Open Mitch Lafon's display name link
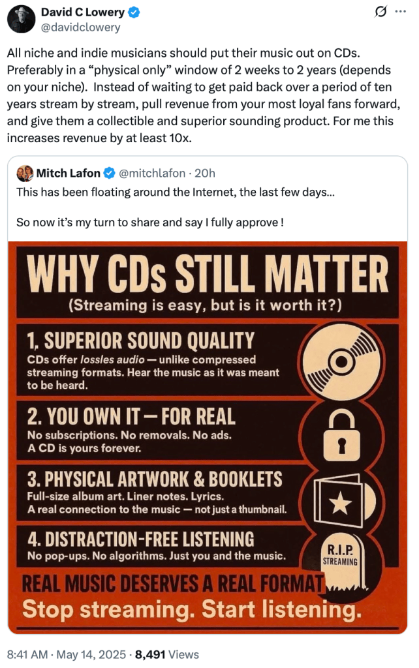The height and width of the screenshot is (668, 419). click(x=68, y=173)
